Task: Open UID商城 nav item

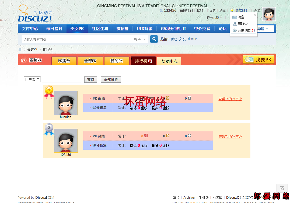Action: pos(145,29)
